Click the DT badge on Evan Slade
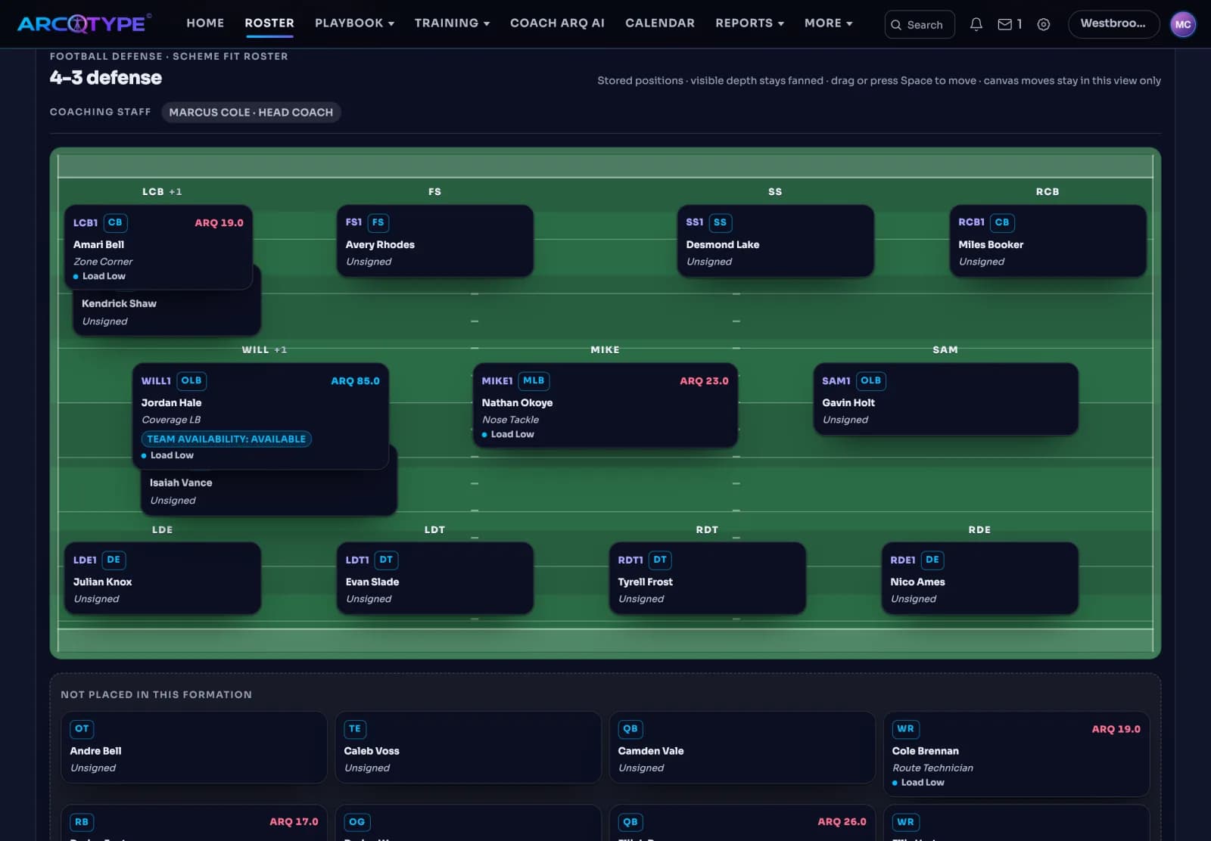 coord(387,560)
